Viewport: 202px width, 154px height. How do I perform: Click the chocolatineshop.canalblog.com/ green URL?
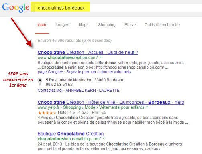coord(69,139)
